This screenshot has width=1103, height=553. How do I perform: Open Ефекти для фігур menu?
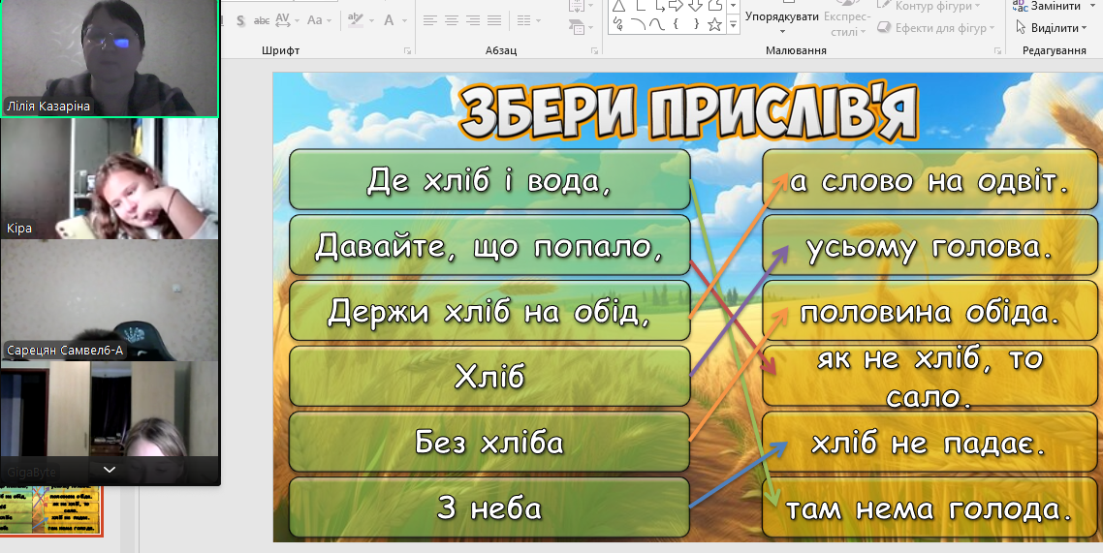pyautogui.click(x=936, y=28)
